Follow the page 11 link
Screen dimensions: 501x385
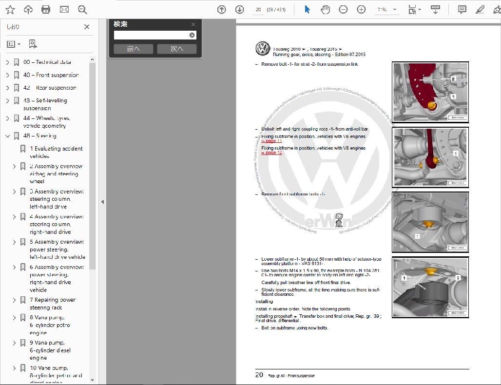tap(271, 141)
